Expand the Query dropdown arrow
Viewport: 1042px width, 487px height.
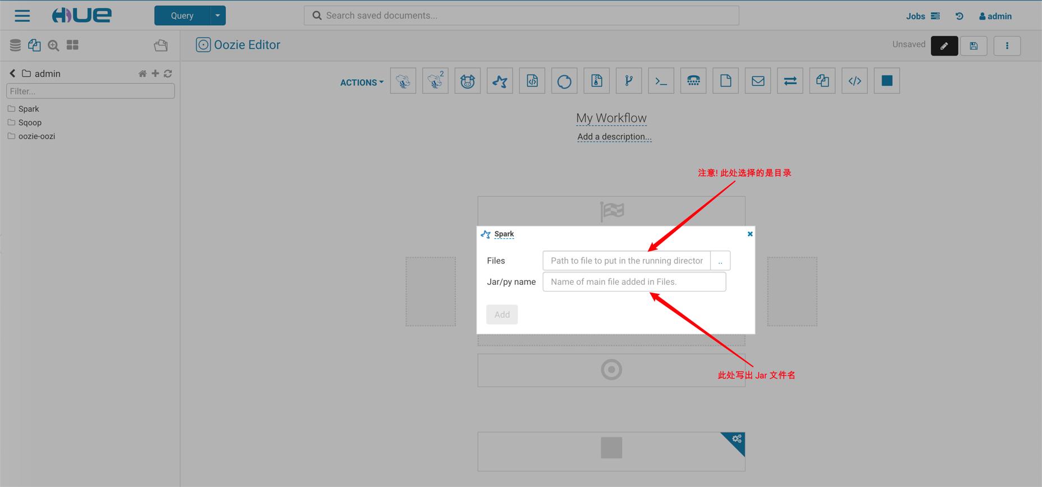pos(218,16)
